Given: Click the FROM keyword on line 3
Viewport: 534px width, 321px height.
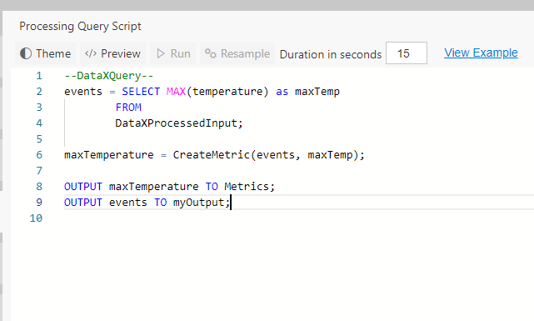Looking at the screenshot, I should point(128,108).
